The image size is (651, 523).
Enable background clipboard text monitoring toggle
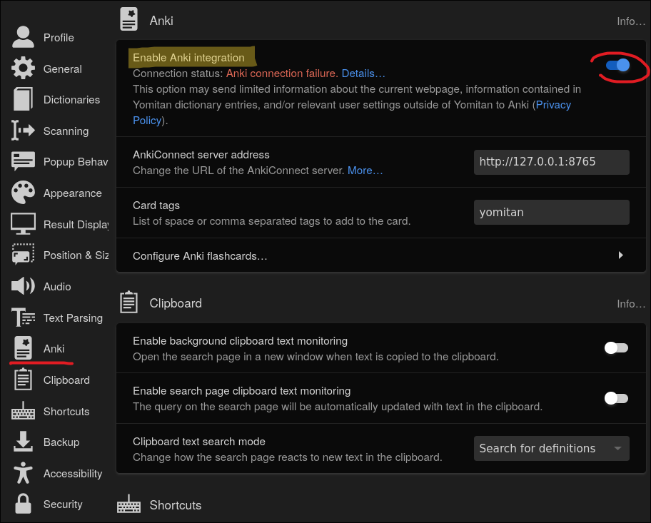(x=616, y=347)
